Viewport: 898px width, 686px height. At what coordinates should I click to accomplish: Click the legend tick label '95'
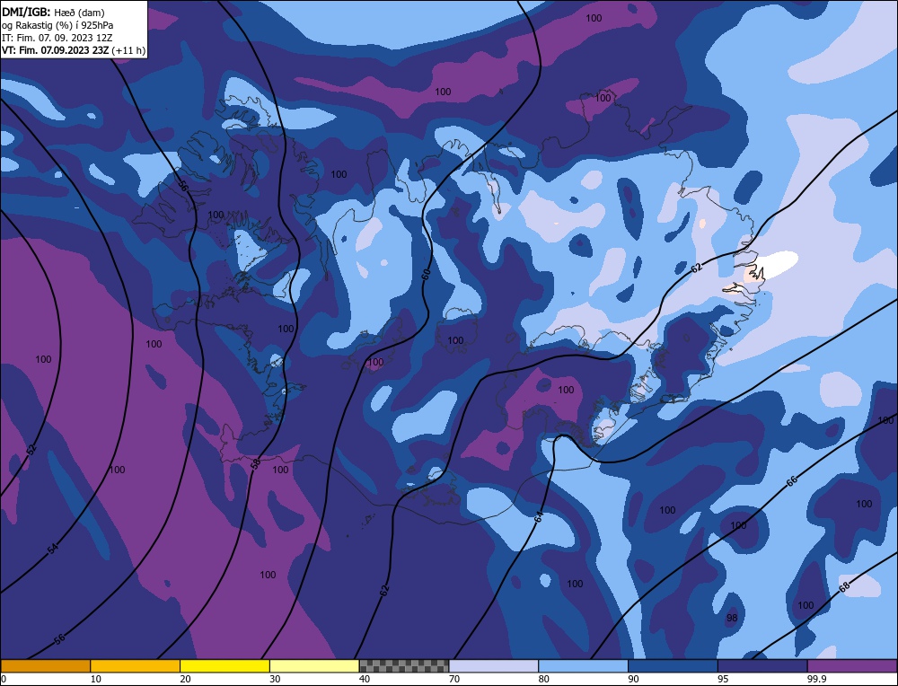[723, 679]
